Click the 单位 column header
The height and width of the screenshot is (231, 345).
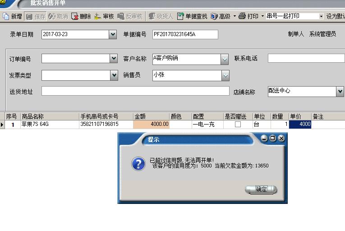pos(262,116)
